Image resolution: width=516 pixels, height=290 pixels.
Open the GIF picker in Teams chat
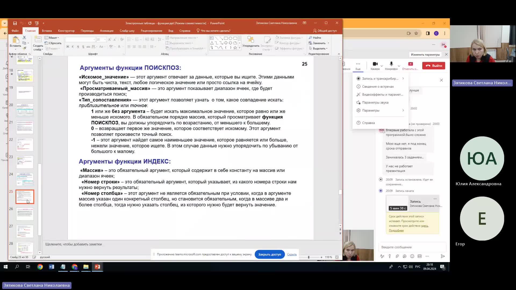pos(420,256)
